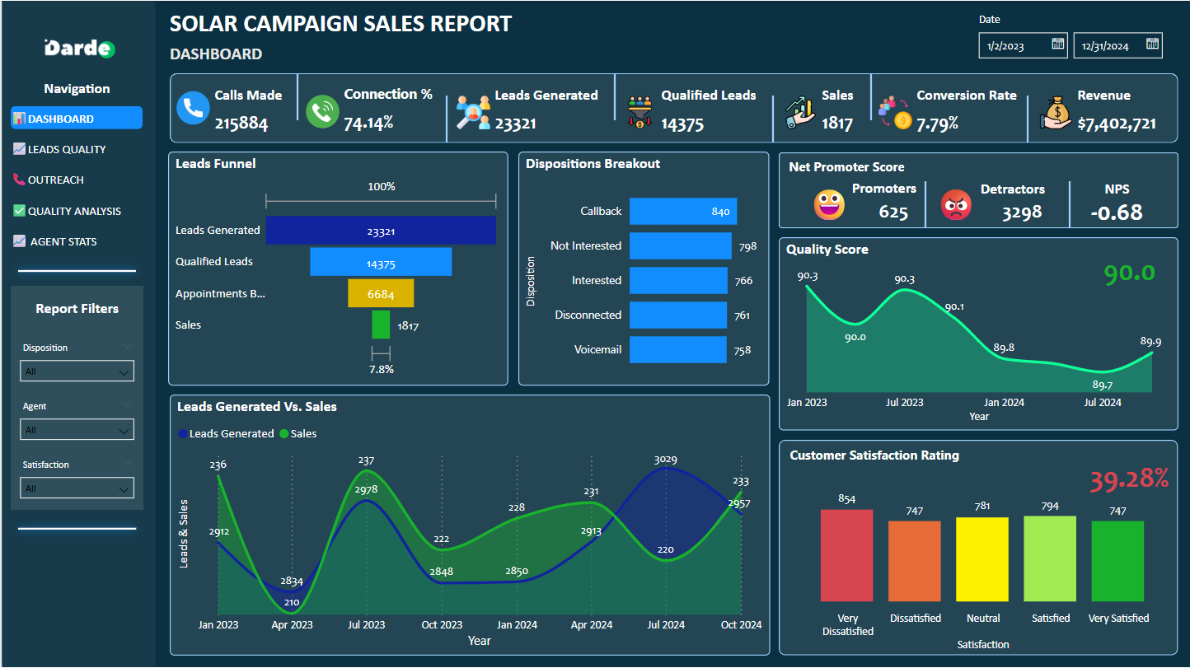
Task: Open start date calendar picker icon
Action: [x=1057, y=44]
